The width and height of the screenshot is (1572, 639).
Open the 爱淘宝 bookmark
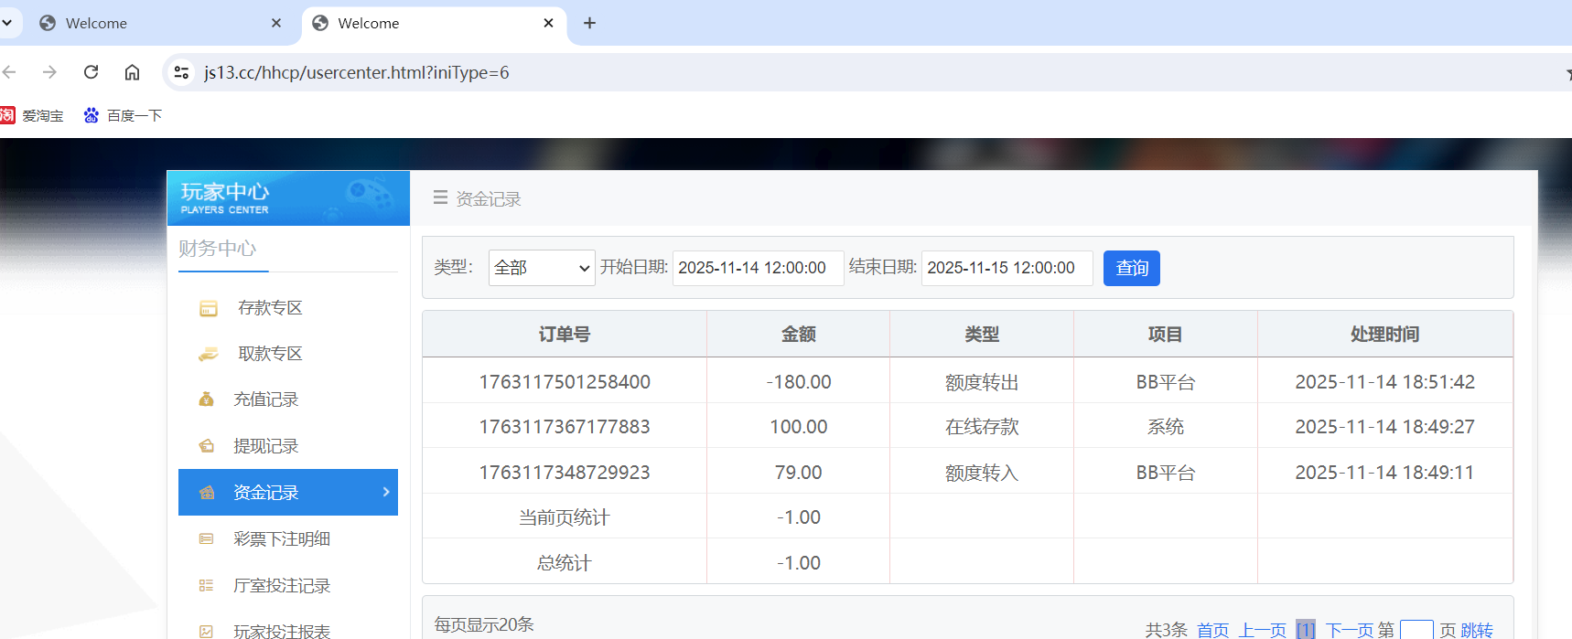32,115
